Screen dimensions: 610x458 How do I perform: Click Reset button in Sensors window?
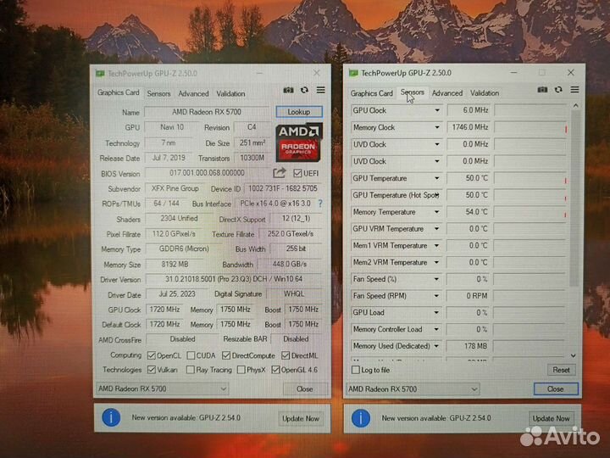tap(561, 370)
